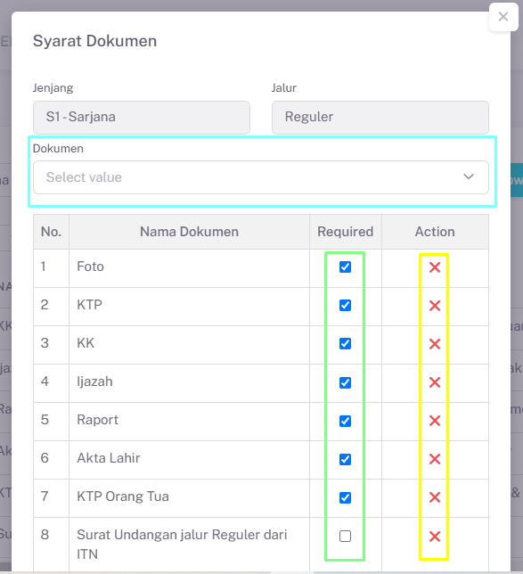The image size is (523, 574).
Task: Toggle Required checkbox for Ijazah
Action: point(345,382)
